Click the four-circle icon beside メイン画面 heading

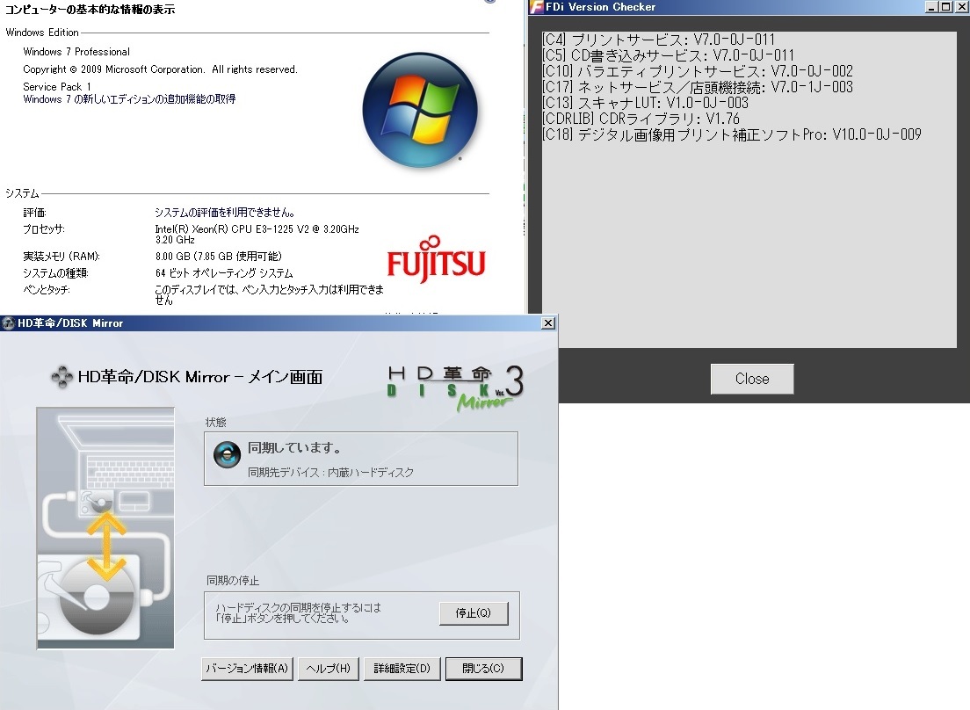[x=62, y=377]
